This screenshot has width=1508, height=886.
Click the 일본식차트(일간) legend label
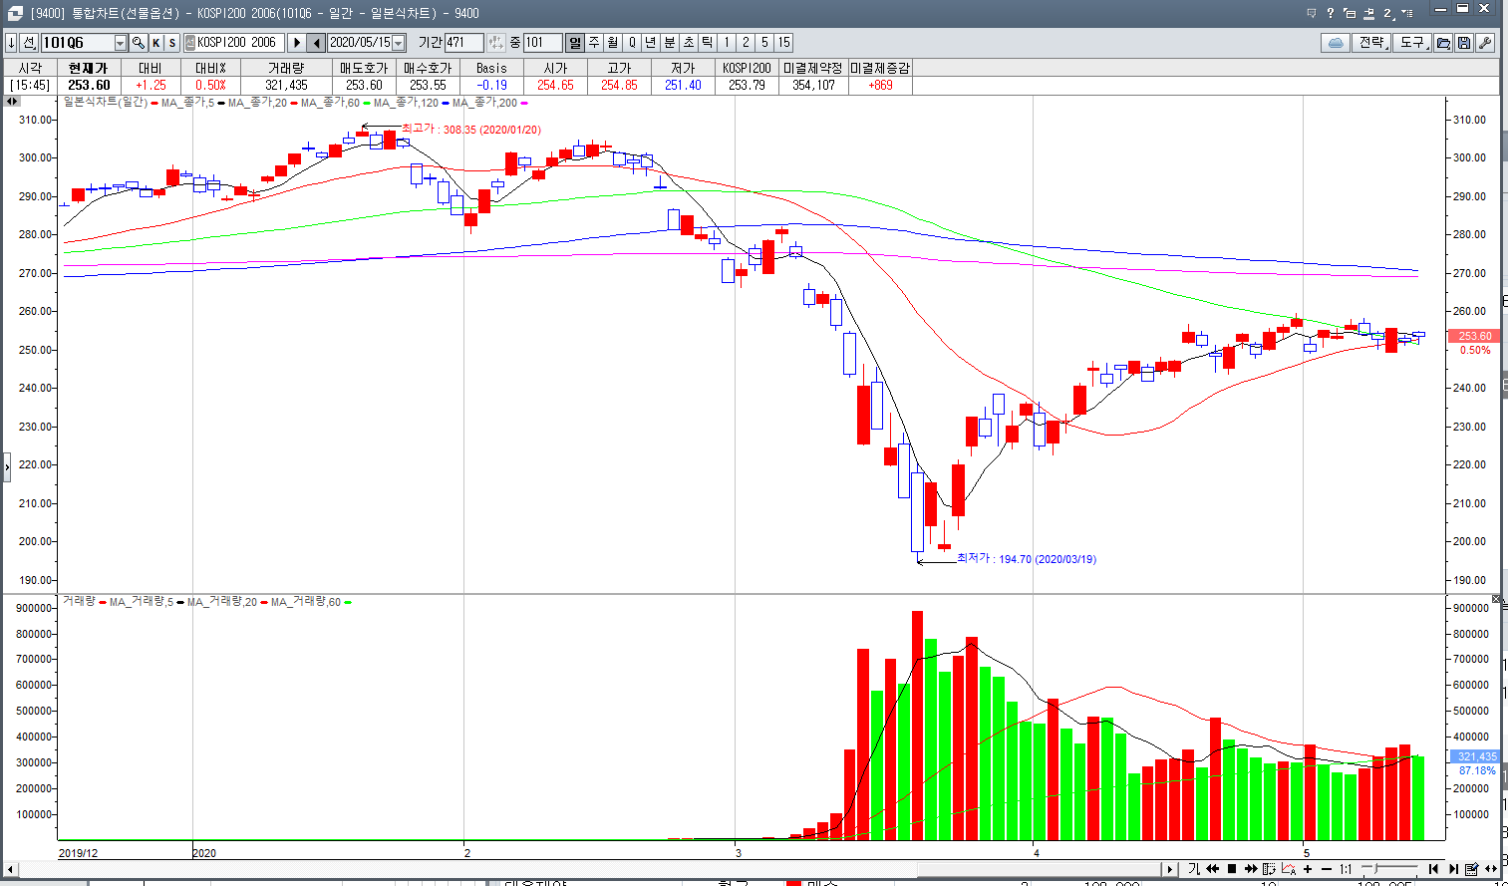[x=105, y=102]
